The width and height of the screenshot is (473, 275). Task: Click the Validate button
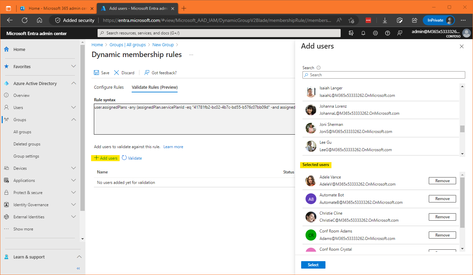point(132,158)
